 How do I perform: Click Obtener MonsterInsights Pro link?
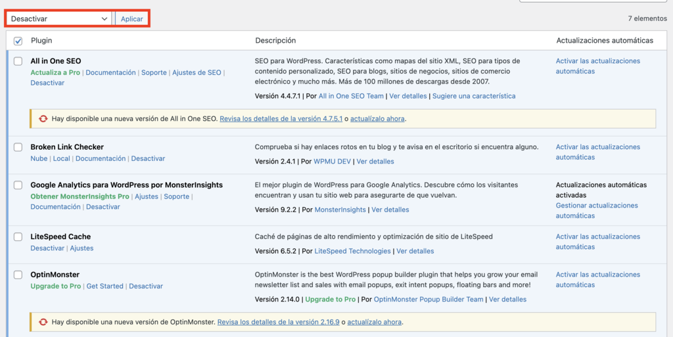coord(80,196)
